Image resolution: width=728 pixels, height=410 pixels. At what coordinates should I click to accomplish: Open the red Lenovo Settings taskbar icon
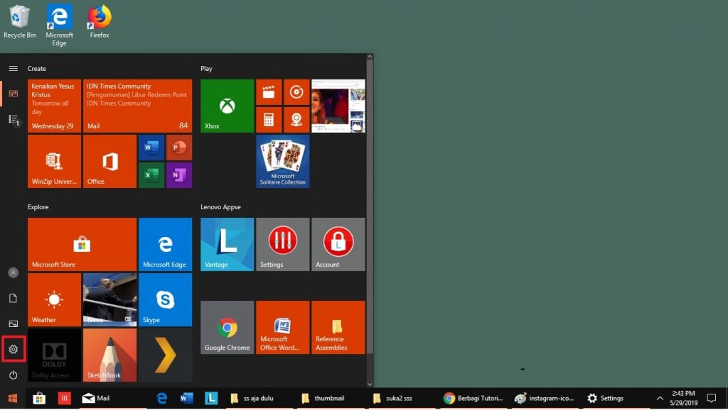(64, 399)
